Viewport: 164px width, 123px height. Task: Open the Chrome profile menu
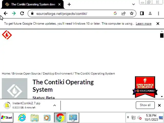coord(150,13)
